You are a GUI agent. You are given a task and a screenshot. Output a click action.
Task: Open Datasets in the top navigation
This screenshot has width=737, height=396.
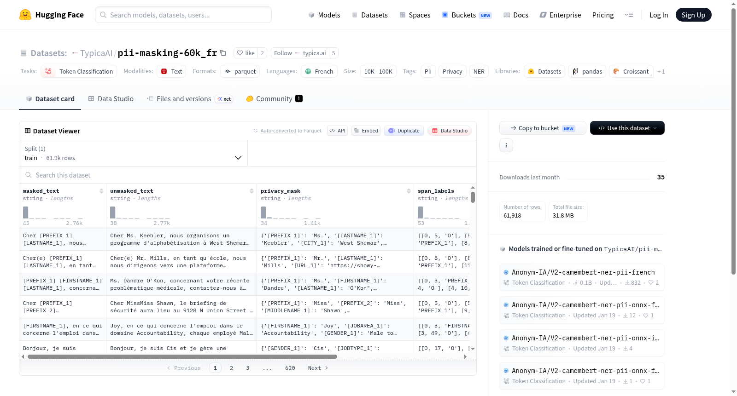pyautogui.click(x=369, y=15)
